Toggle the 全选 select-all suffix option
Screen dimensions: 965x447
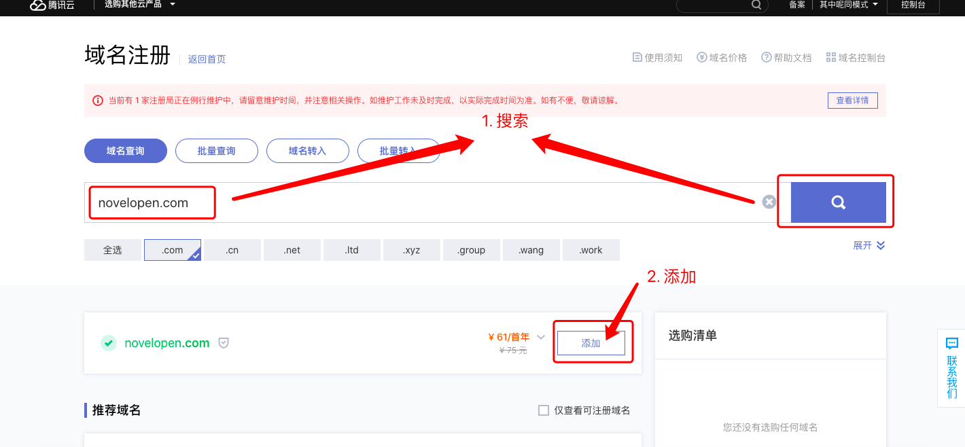coord(113,250)
